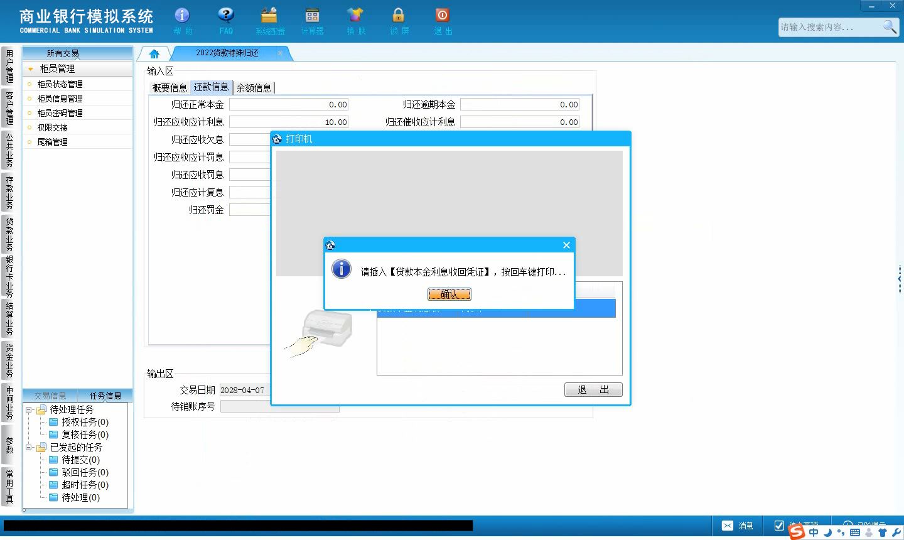Close the 2022贷款特殊归还 tab
904x540 pixels.
[280, 53]
